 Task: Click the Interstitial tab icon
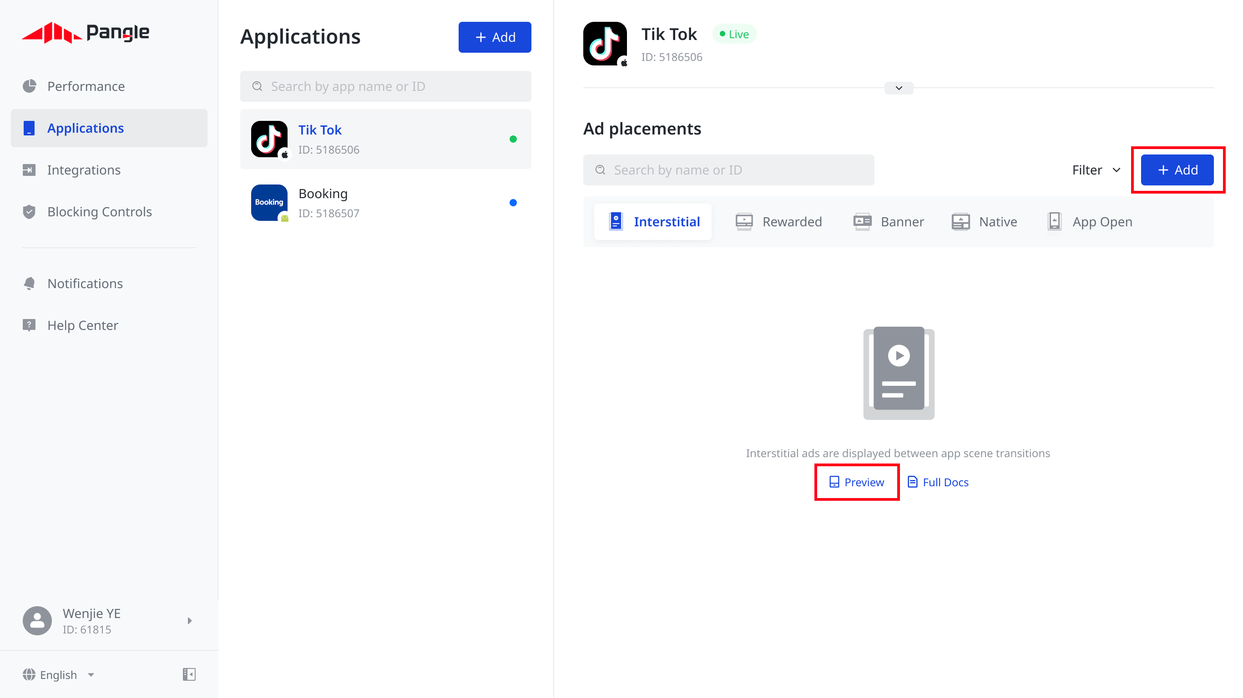click(616, 222)
